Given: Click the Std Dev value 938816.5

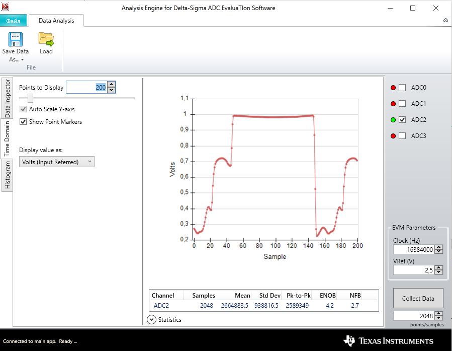Looking at the screenshot, I should [266, 305].
